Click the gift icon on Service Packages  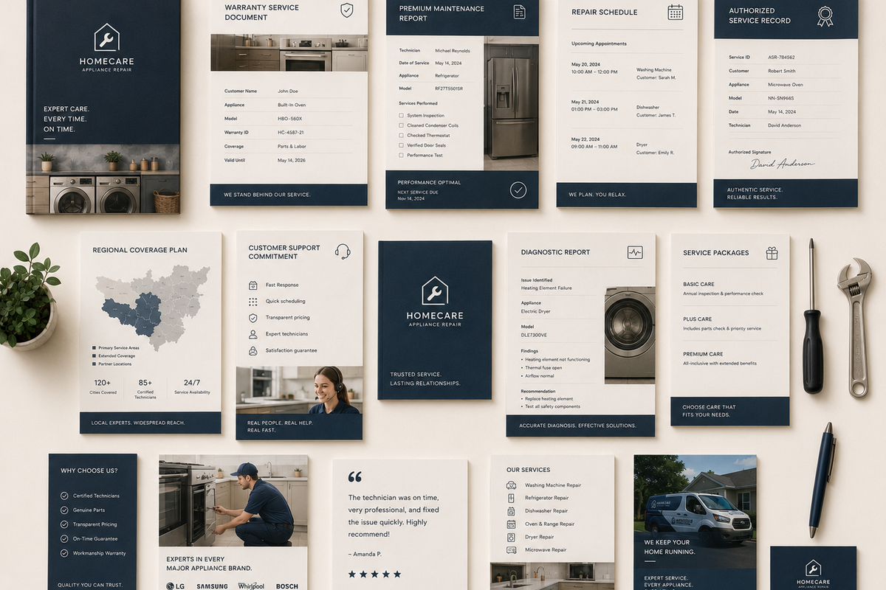tap(772, 253)
